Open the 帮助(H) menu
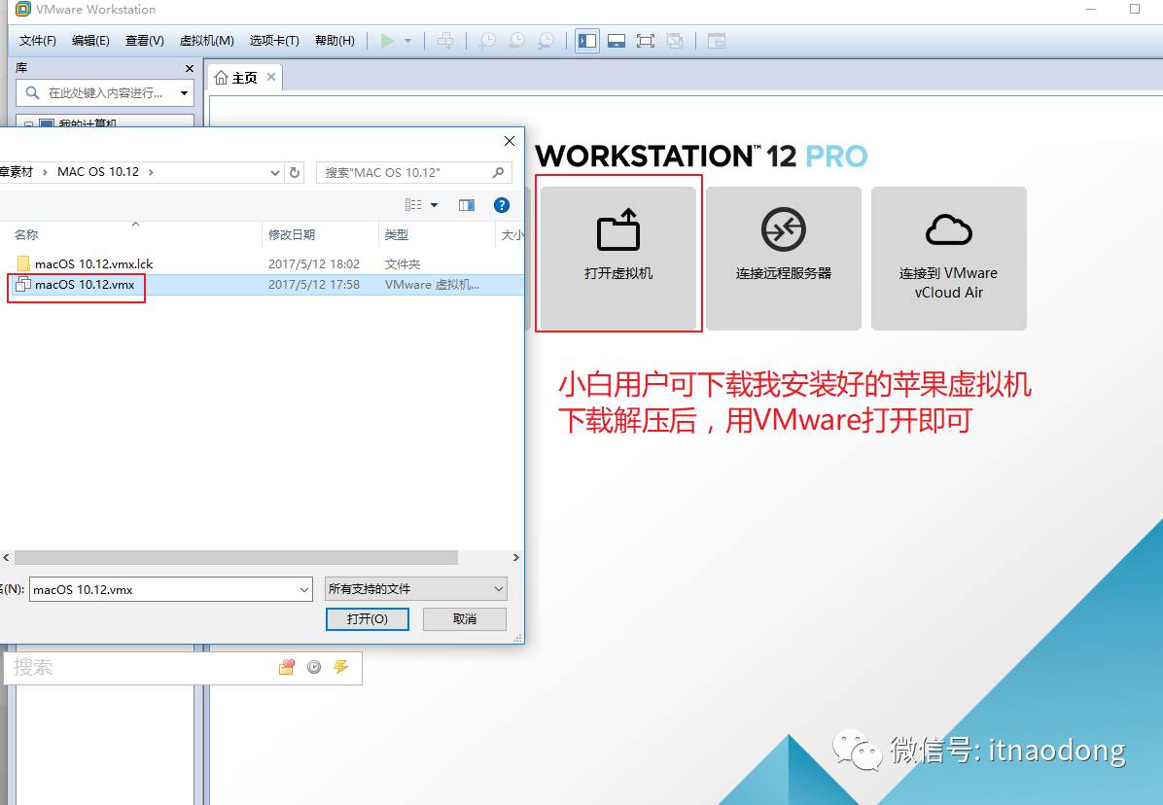The height and width of the screenshot is (805, 1163). click(x=335, y=41)
